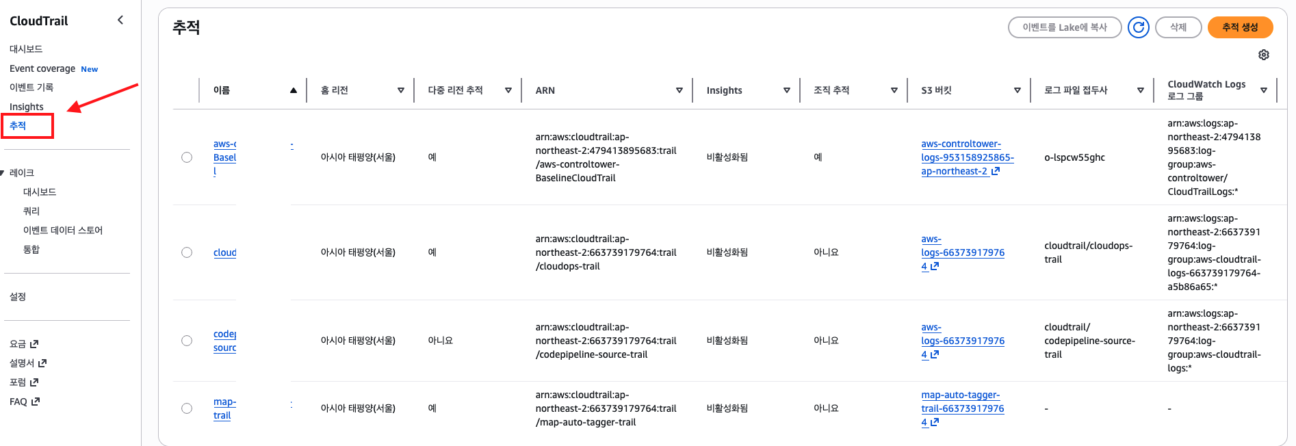Screen dimensions: 1296x446
Task: Select the map-auto-tagger-trail radio button
Action: [187, 408]
